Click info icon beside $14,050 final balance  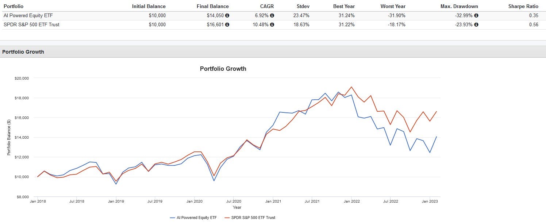(x=227, y=16)
